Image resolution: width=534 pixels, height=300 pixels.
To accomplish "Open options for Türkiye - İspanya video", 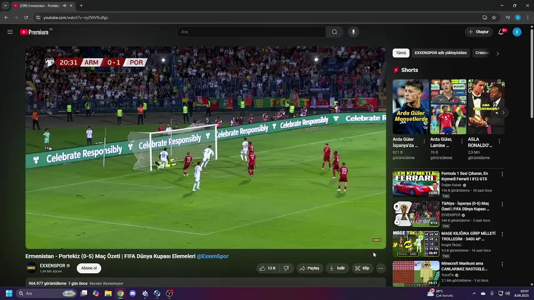I will (x=502, y=204).
